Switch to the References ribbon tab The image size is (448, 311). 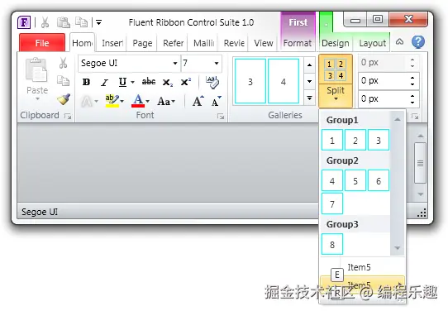point(173,43)
